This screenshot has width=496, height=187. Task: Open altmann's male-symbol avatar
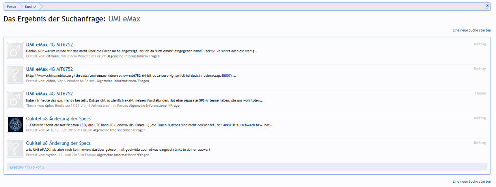(16, 50)
